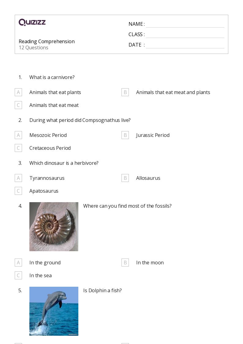The height and width of the screenshot is (344, 243).
Task: Click the 'Reading Comprehension' title
Action: [x=47, y=41]
